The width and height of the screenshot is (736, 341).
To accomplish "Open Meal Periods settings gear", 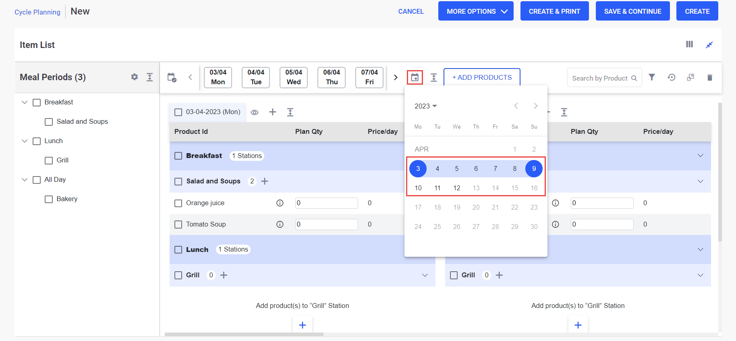I will [x=135, y=77].
